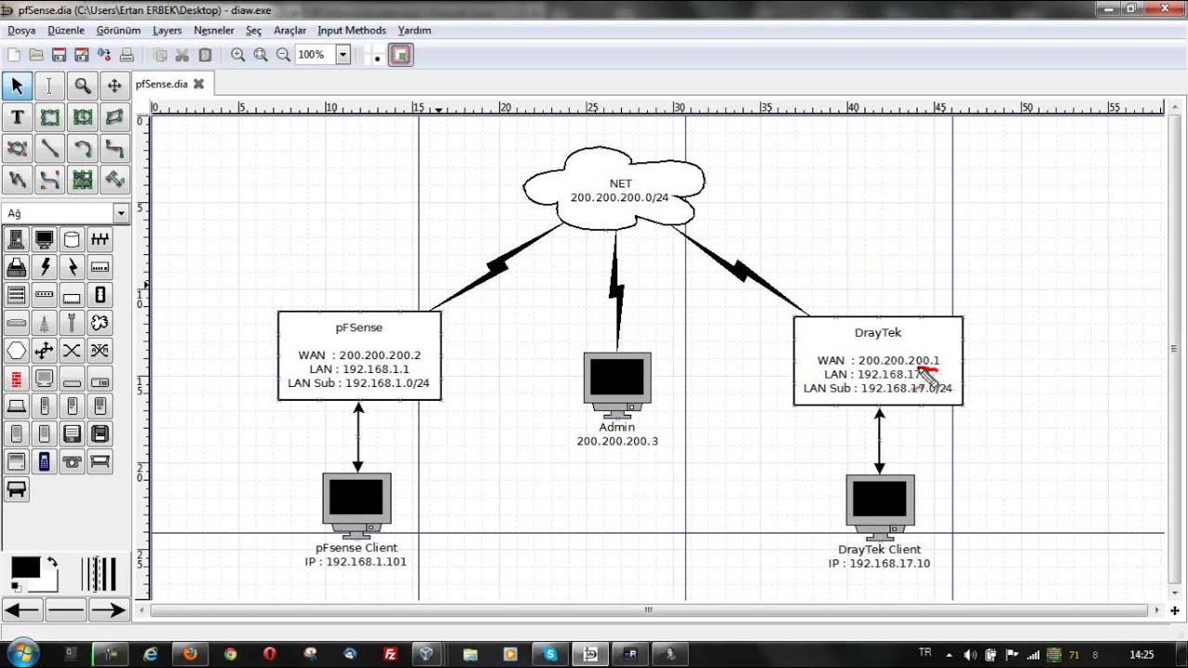Open the Yardım menu
The image size is (1188, 668).
[415, 31]
